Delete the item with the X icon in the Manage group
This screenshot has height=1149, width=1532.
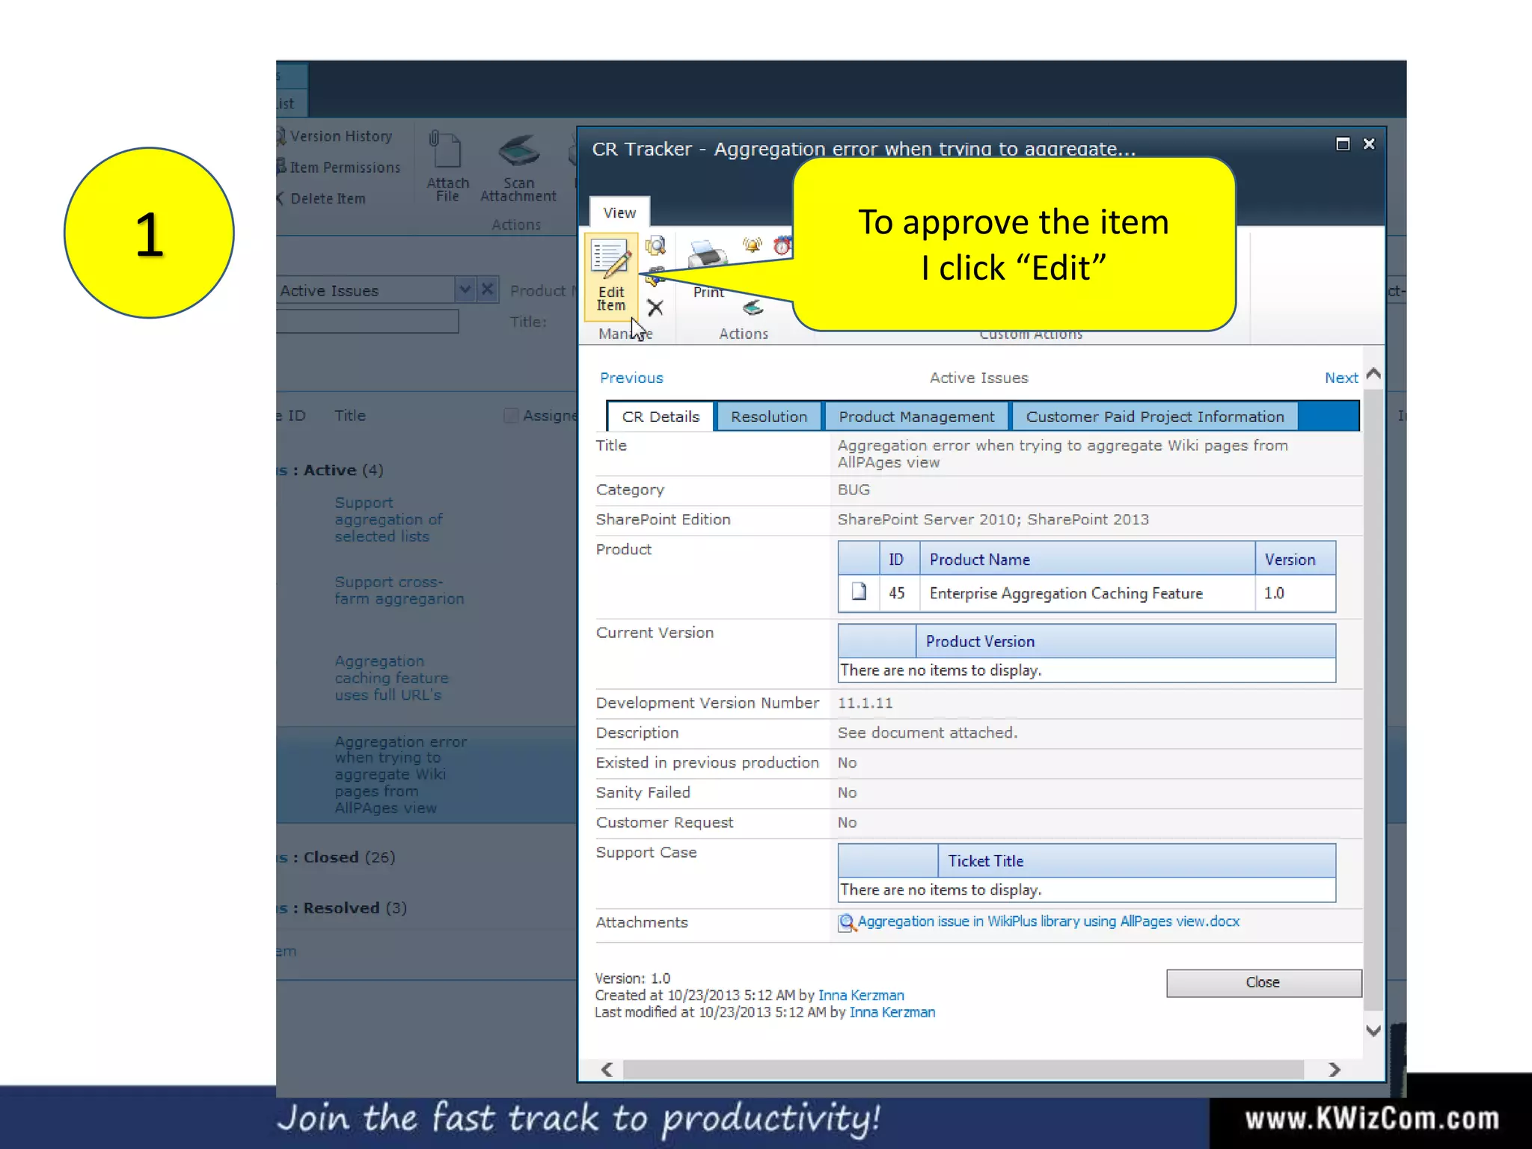point(655,307)
